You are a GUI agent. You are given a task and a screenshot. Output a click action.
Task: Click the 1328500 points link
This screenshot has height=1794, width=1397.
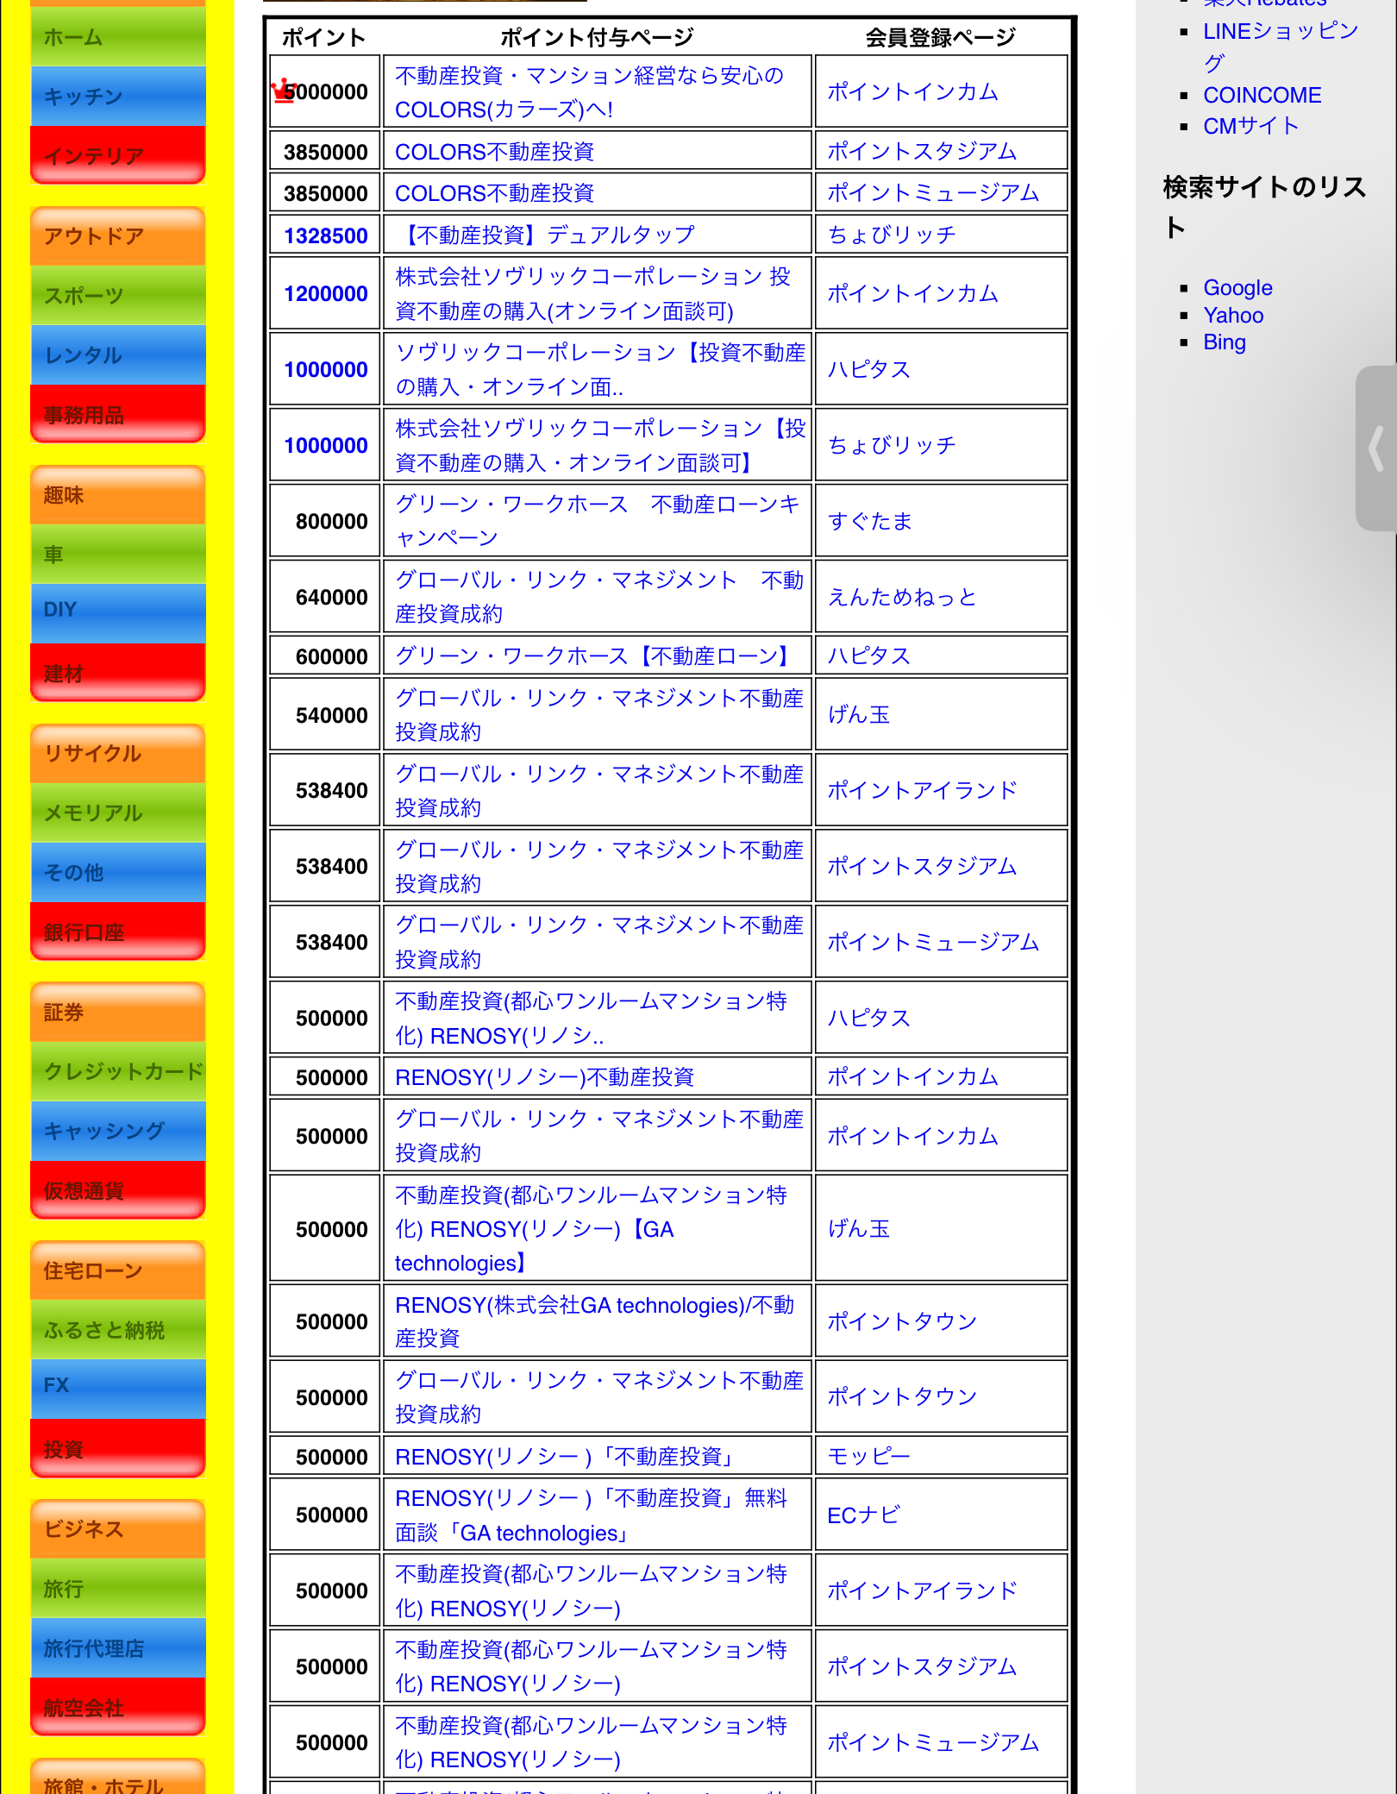(x=326, y=235)
